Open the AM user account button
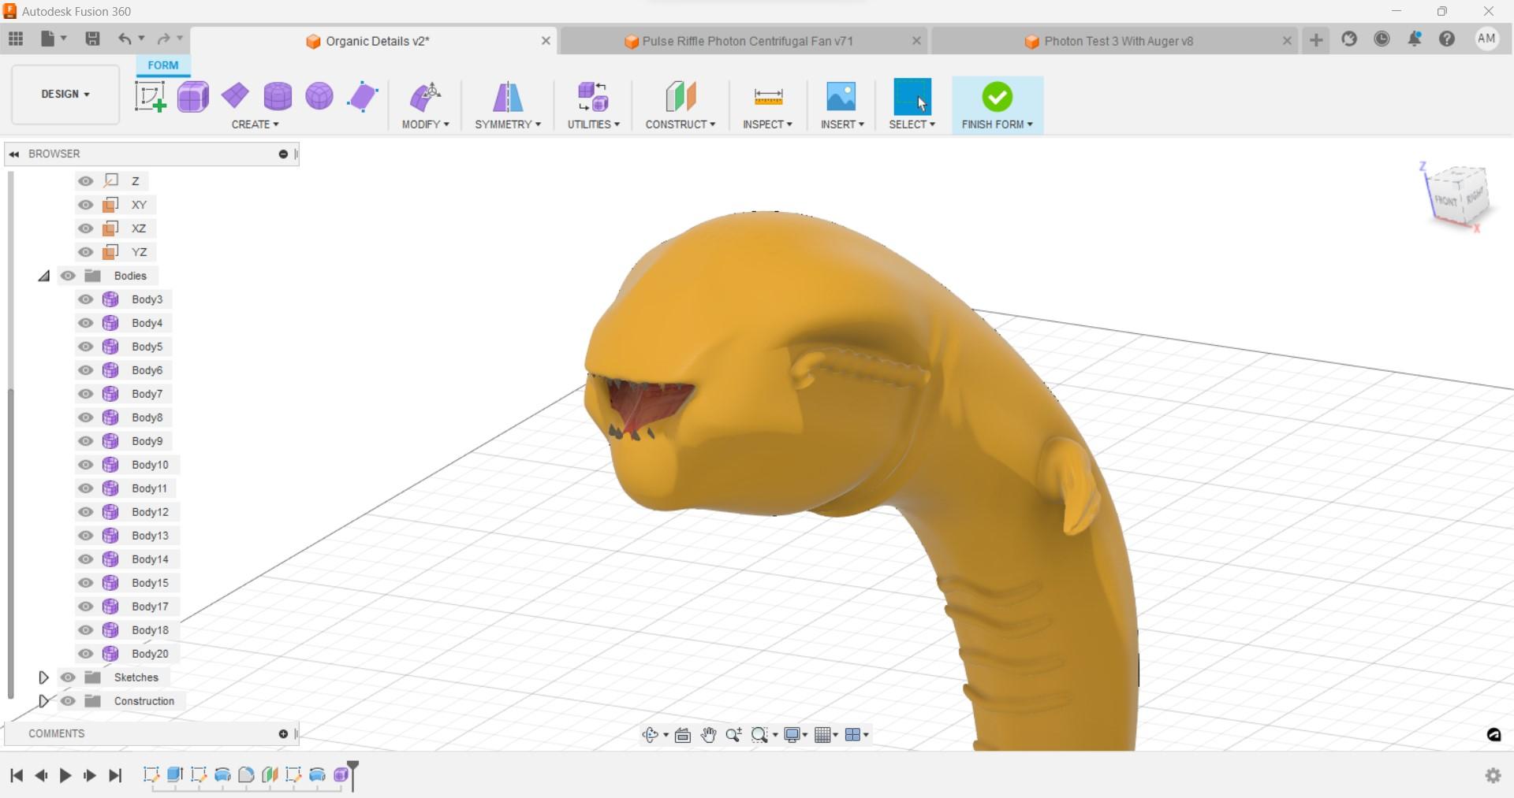 1486,39
